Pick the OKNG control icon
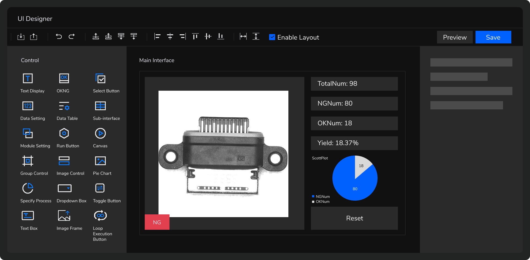 [x=64, y=79]
